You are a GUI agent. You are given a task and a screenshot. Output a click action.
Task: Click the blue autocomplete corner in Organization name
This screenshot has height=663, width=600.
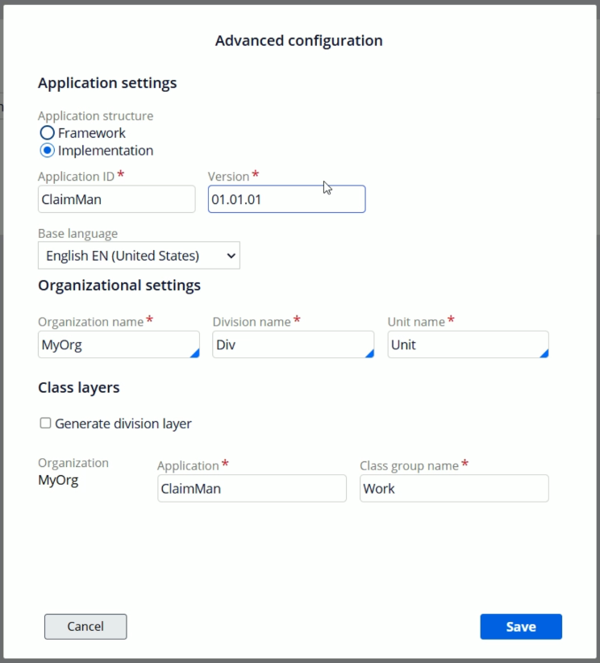(x=195, y=353)
